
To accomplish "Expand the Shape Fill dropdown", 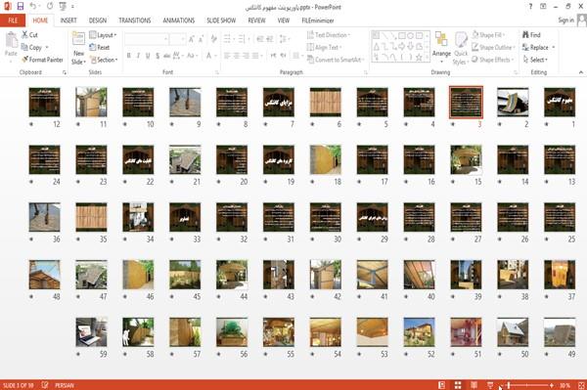I will point(488,35).
